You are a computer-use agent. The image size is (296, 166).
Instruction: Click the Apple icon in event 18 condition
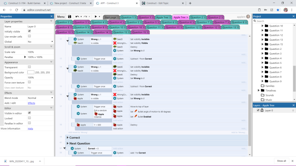[78, 125]
